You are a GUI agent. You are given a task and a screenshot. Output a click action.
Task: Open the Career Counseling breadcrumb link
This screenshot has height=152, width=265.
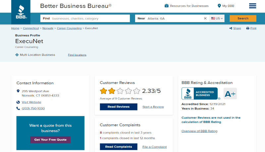coord(69,28)
